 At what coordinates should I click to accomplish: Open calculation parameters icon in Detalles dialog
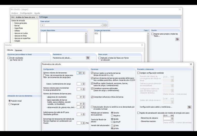pyautogui.click(x=88, y=58)
